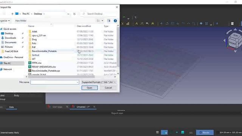Open the cpu-z_2.01-en folder
Image resolution: width=242 pixels, height=136 pixels.
pyautogui.click(x=39, y=36)
